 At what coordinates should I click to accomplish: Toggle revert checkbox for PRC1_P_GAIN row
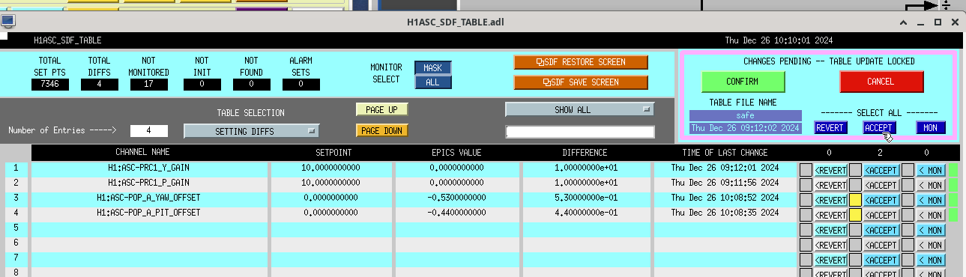[x=806, y=185]
